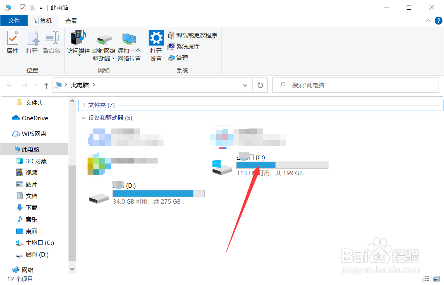
Task: Open the Access media dropdown arrow
Action: click(79, 55)
